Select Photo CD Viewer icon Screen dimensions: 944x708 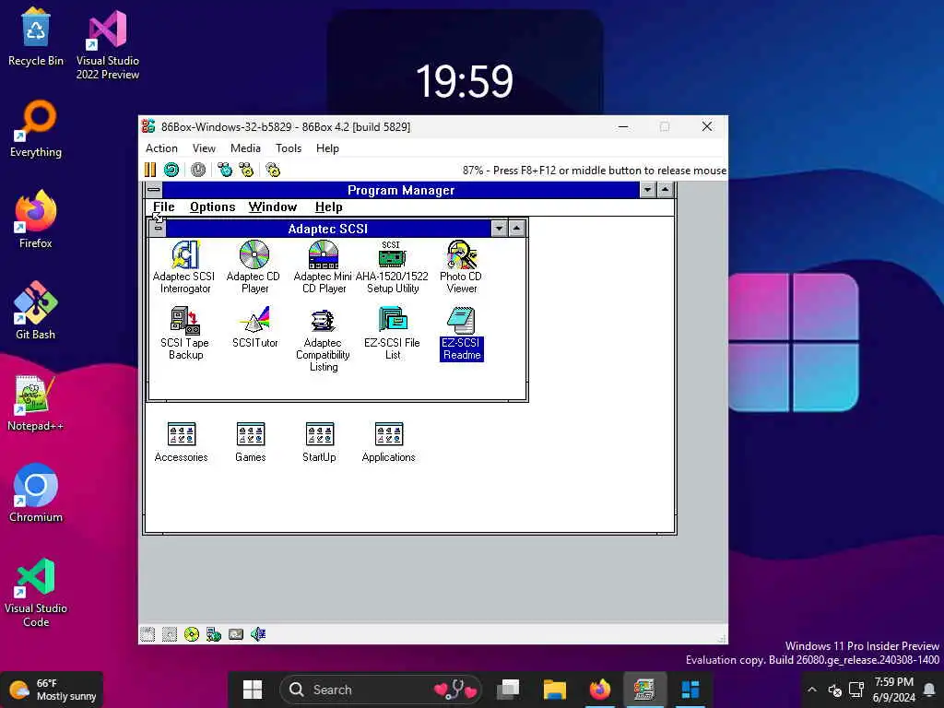pos(461,266)
